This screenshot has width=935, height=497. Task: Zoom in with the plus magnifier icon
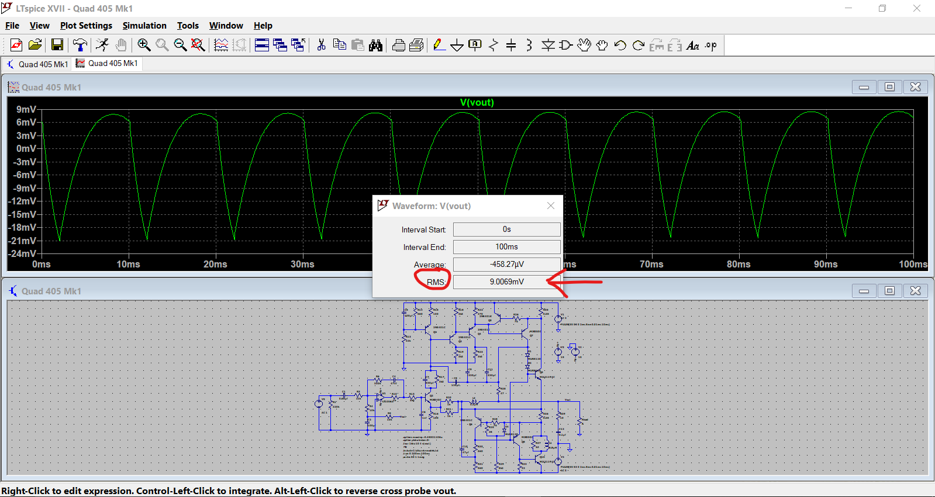pos(144,45)
